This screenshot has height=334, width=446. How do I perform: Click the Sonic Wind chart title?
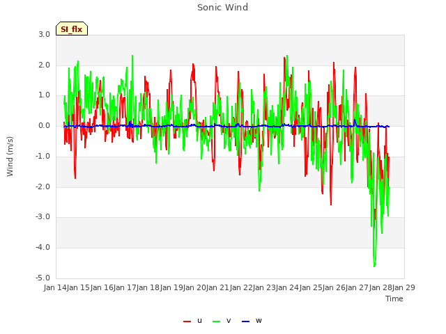(223, 8)
